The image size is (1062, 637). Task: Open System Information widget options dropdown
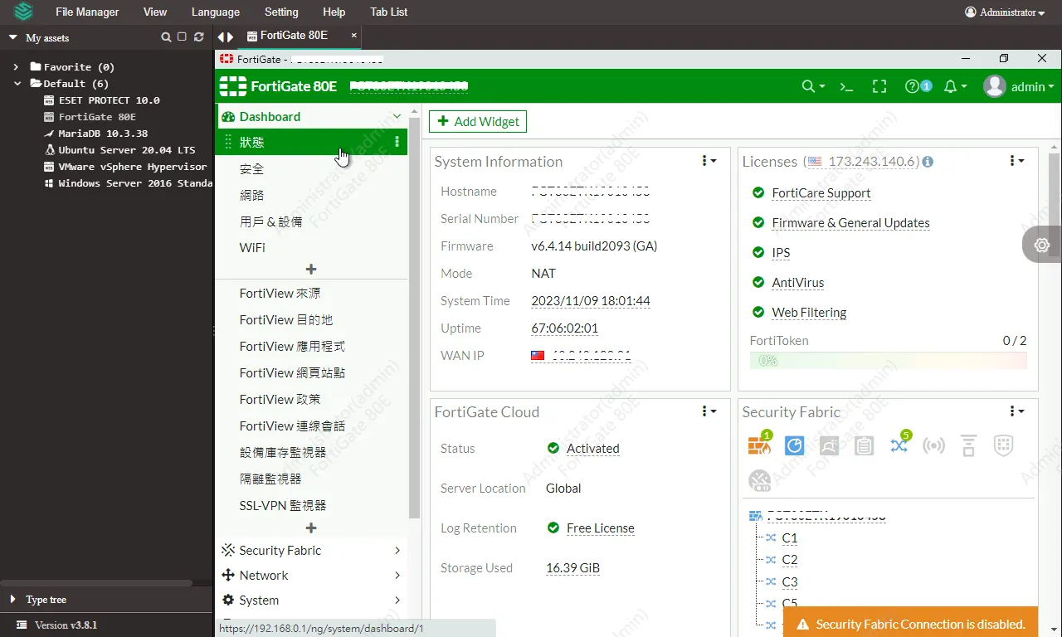tap(709, 161)
